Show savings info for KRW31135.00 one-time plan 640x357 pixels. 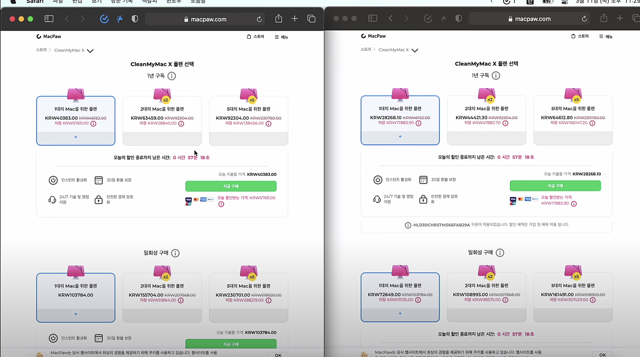coord(418,300)
